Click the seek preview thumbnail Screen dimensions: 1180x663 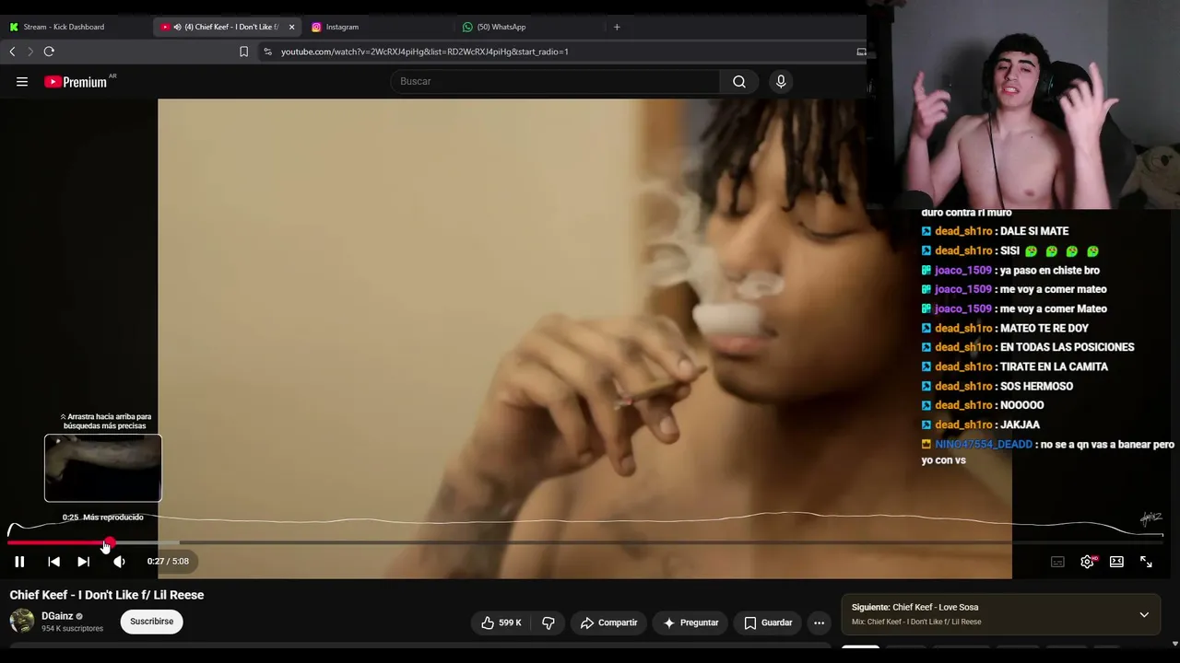[103, 469]
